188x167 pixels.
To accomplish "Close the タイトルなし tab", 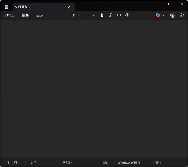I will click(x=69, y=7).
